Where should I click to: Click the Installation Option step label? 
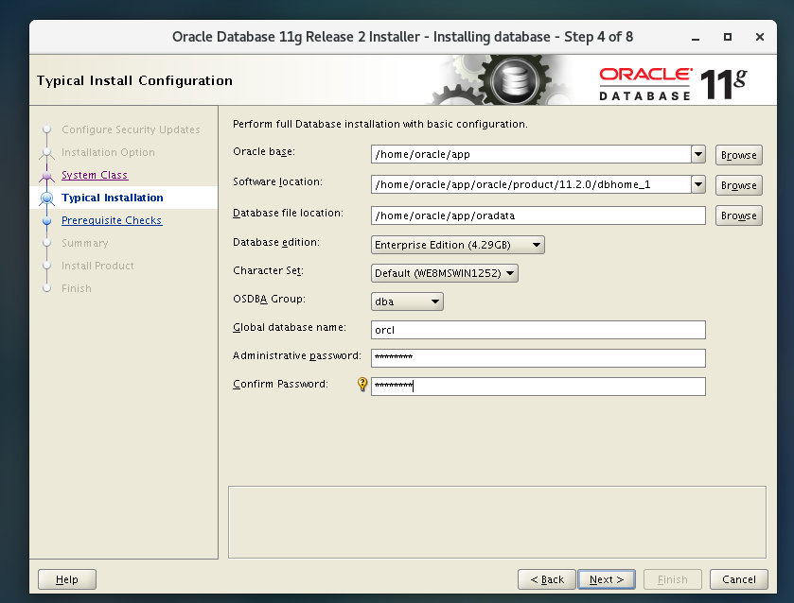(x=108, y=152)
